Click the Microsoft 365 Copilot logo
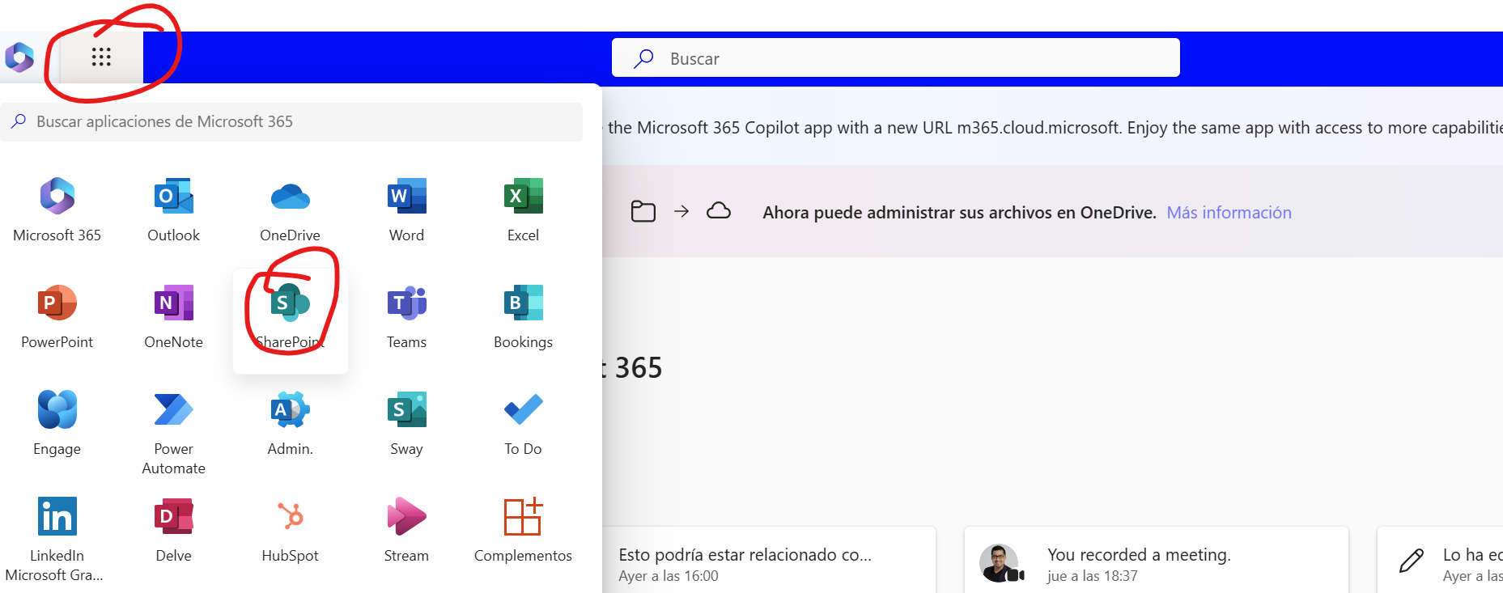This screenshot has width=1503, height=593. (19, 57)
